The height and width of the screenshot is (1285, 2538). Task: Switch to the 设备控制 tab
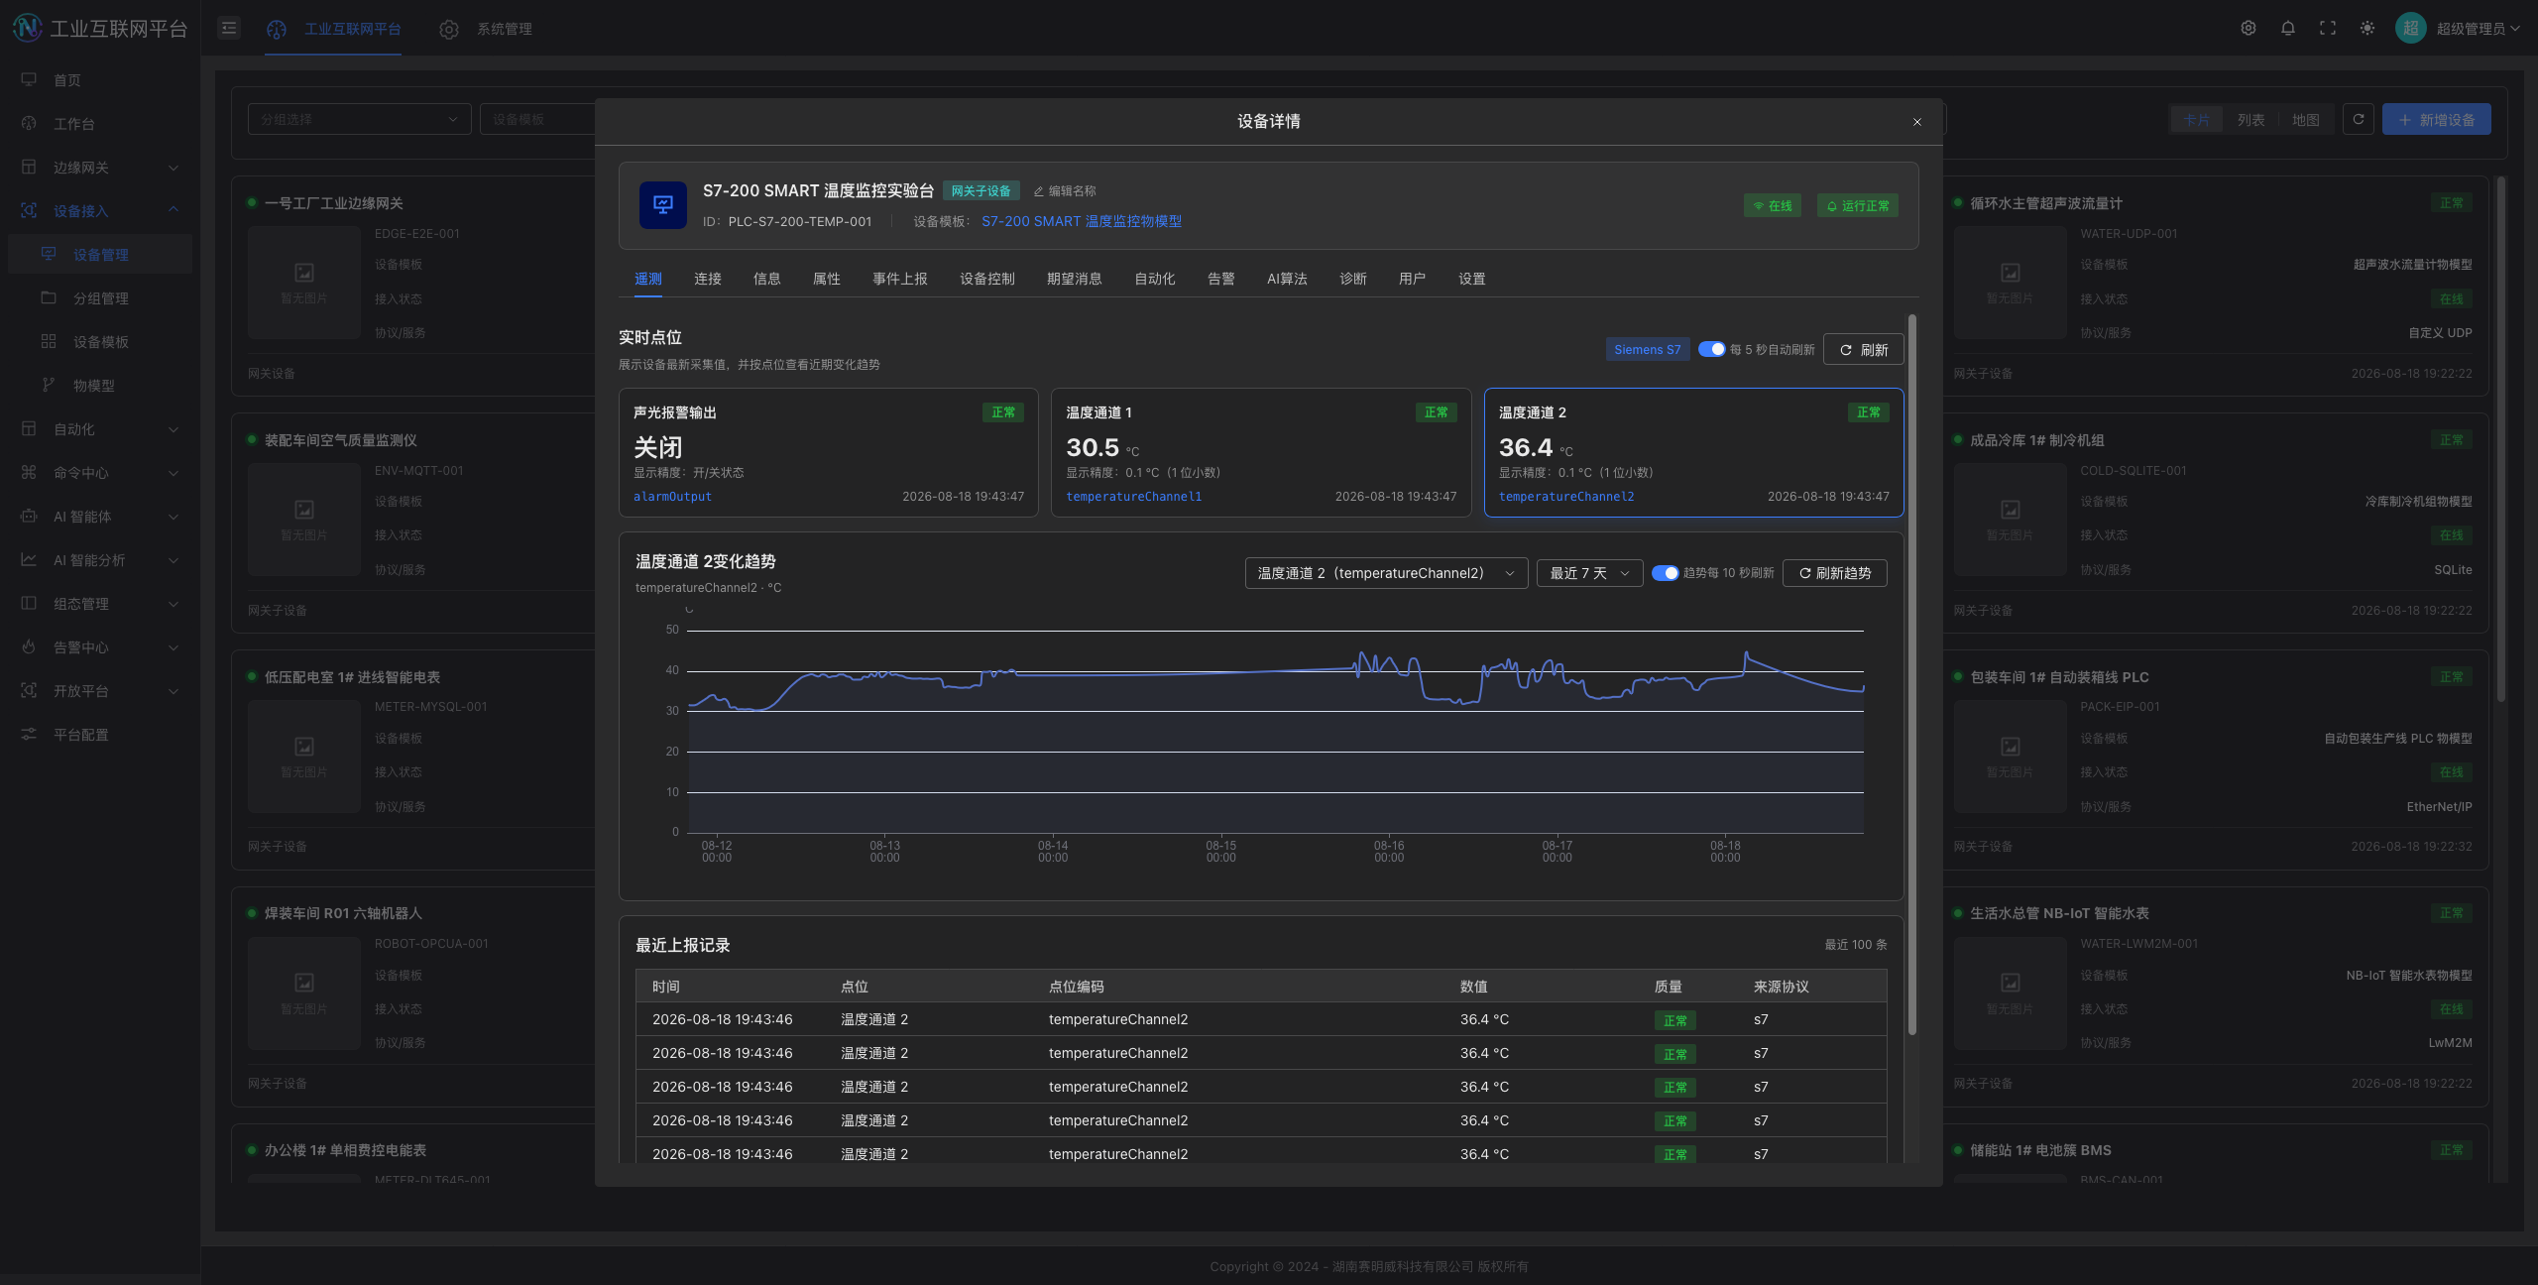tap(987, 279)
